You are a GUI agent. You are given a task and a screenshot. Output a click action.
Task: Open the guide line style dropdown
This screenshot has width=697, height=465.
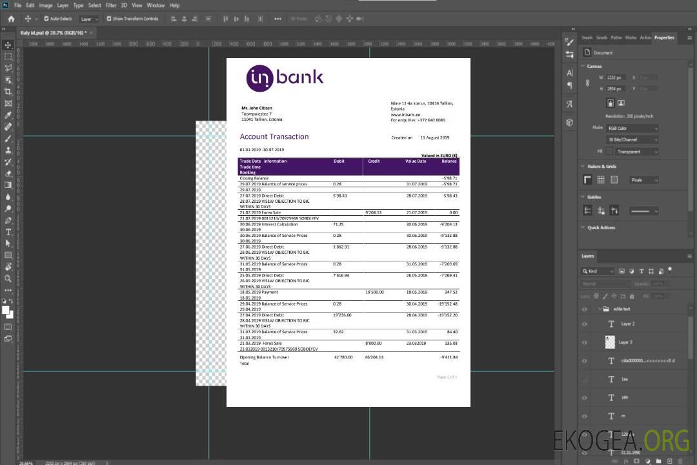(643, 211)
